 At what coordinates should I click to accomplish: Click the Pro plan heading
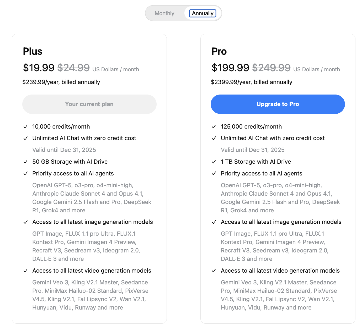pos(219,51)
